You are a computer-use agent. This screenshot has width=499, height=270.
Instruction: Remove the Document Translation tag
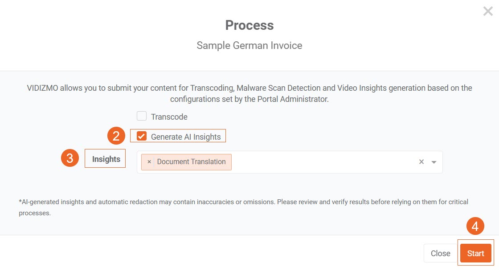149,162
